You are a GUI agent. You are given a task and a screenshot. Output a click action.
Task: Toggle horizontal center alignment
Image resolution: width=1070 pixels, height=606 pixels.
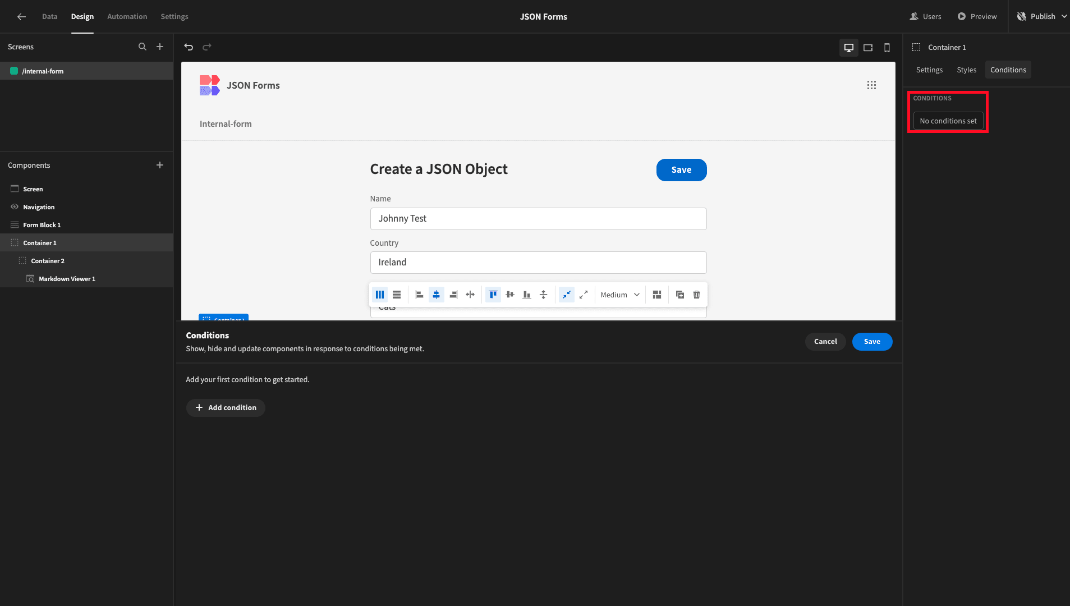pos(437,295)
